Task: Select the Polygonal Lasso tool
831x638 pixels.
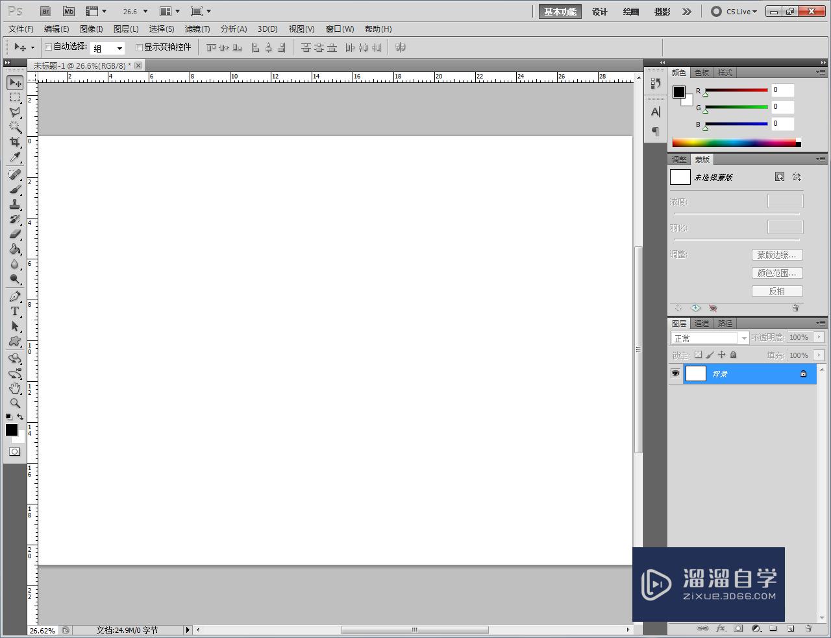Action: (15, 112)
